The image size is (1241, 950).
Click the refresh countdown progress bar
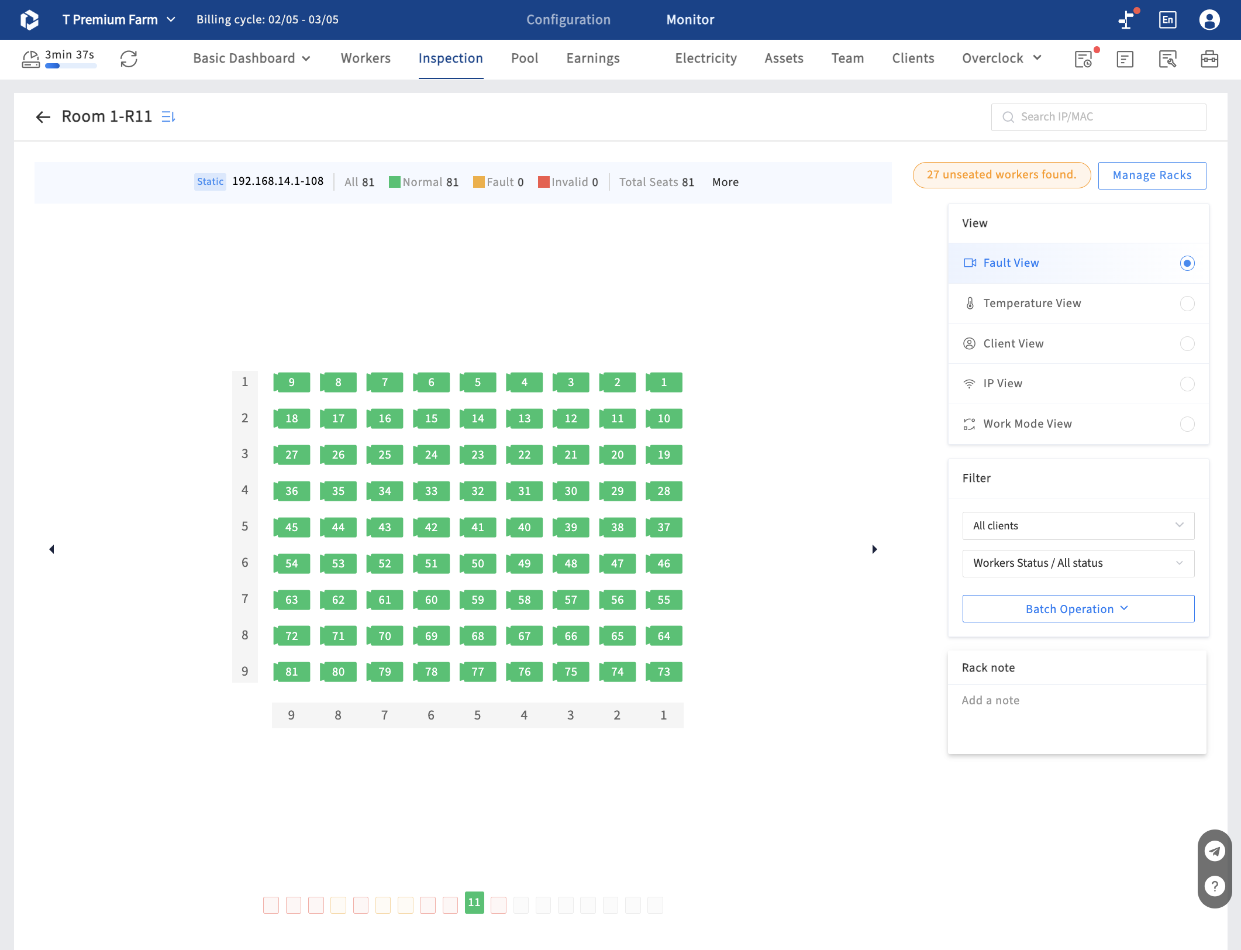pyautogui.click(x=71, y=66)
